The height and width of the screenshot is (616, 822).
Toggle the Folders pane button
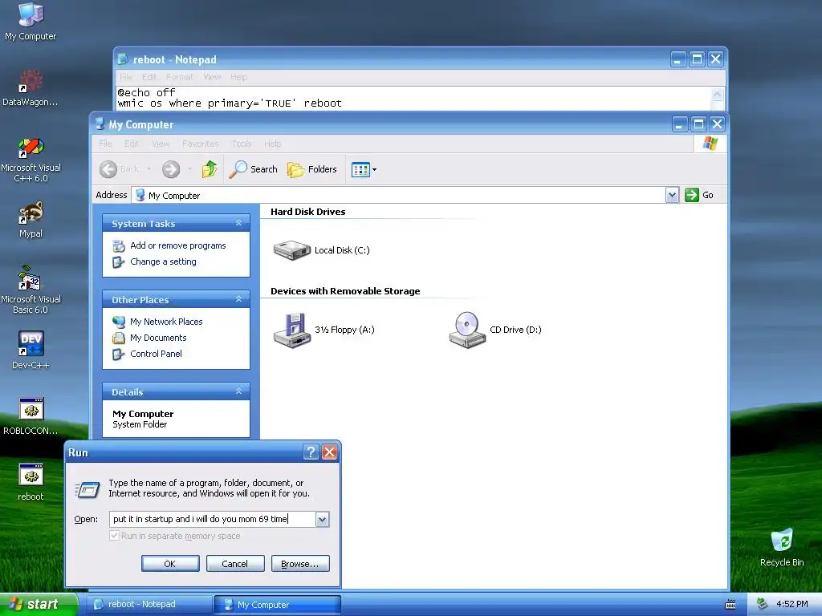(312, 169)
